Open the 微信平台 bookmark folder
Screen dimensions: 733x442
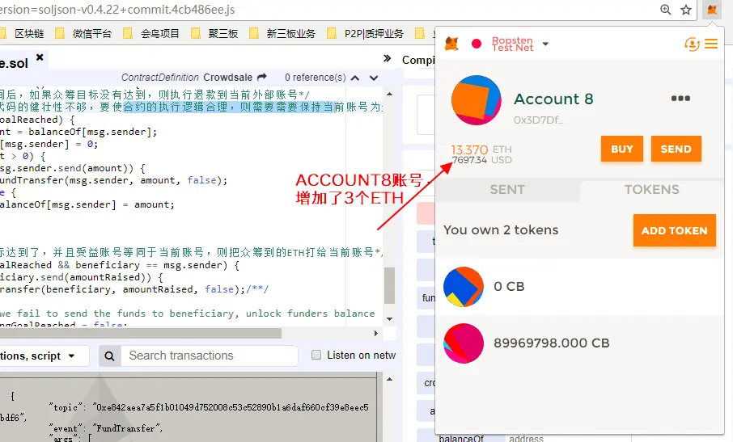pos(84,34)
